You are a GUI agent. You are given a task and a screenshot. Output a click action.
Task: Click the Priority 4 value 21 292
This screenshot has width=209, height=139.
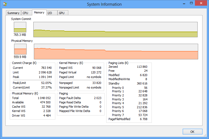tap(143, 103)
